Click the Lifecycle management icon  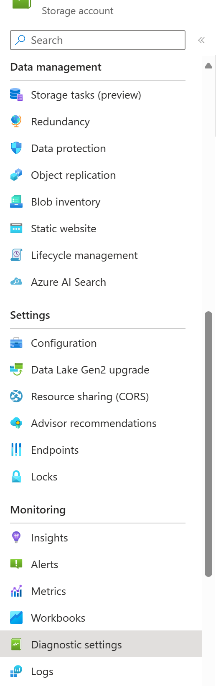(x=16, y=255)
